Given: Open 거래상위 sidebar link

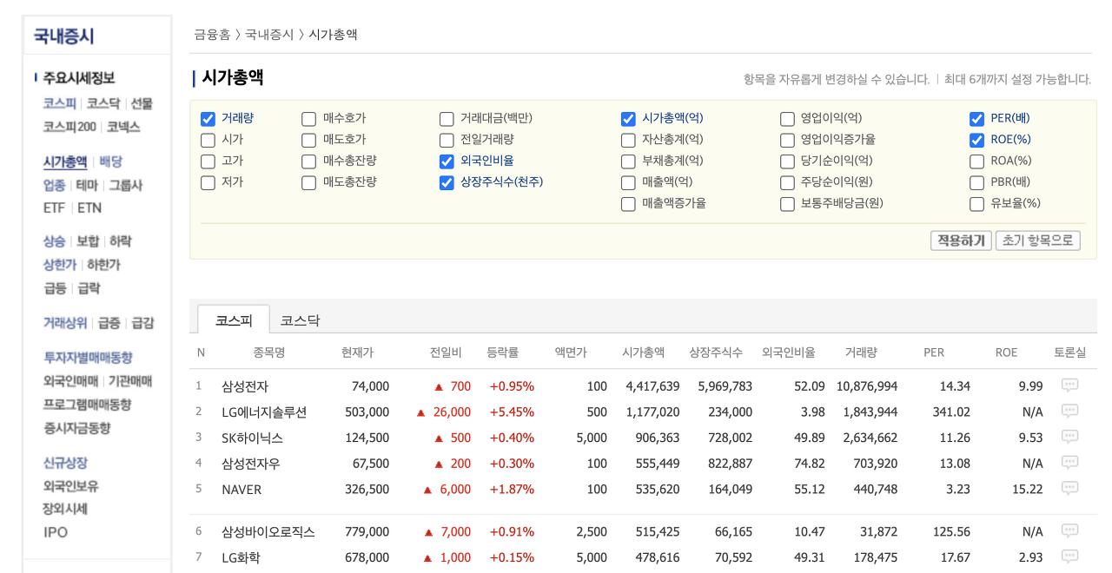Looking at the screenshot, I should [65, 323].
